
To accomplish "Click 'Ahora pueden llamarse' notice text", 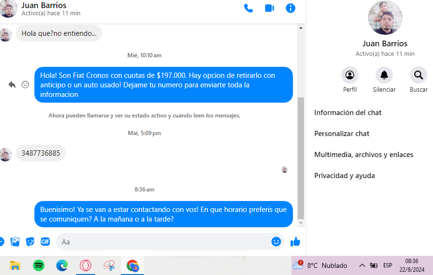I will pyautogui.click(x=144, y=115).
